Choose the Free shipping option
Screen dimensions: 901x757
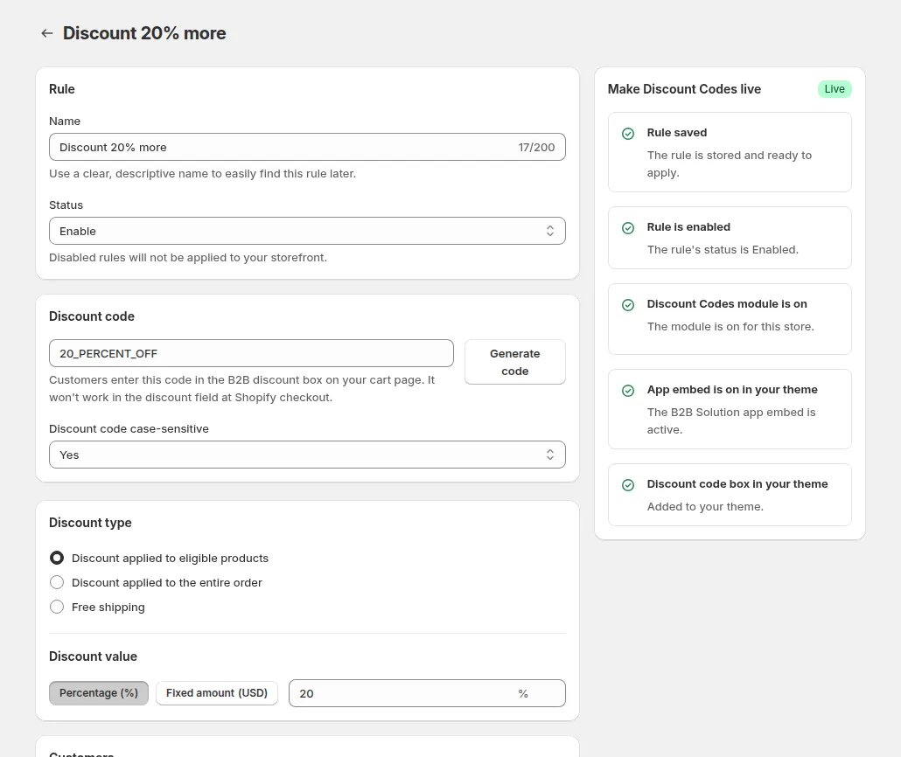[x=57, y=608]
